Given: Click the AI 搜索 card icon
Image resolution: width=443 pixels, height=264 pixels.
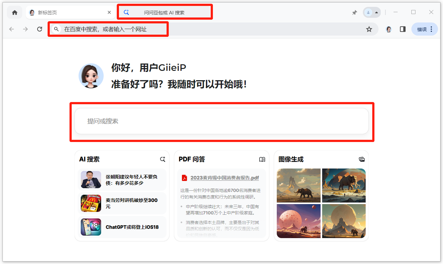Looking at the screenshot, I should coord(162,159).
